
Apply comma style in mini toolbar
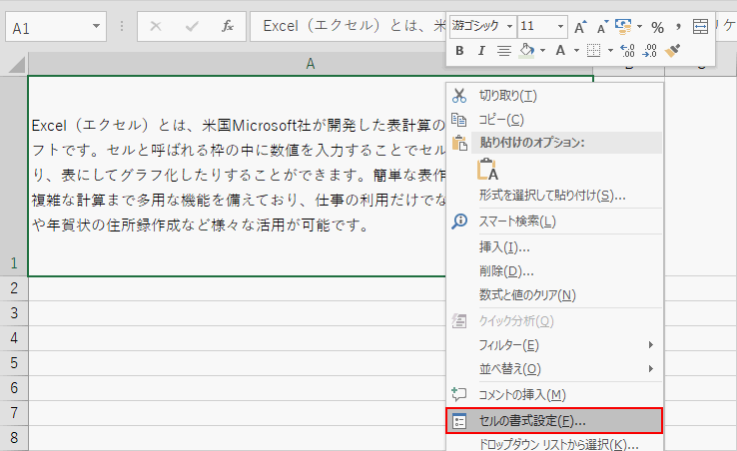[678, 27]
